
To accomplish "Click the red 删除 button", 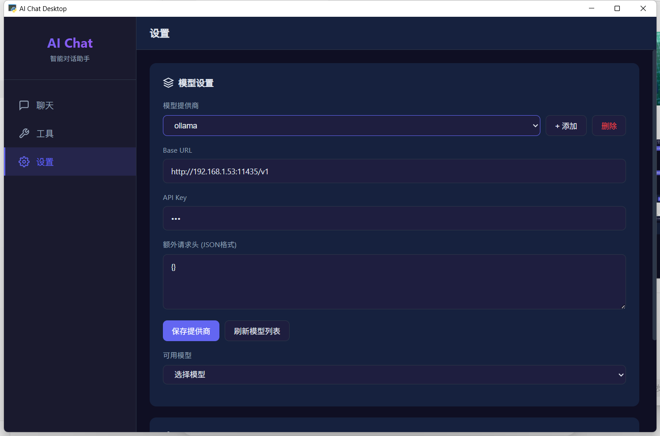I will (609, 126).
